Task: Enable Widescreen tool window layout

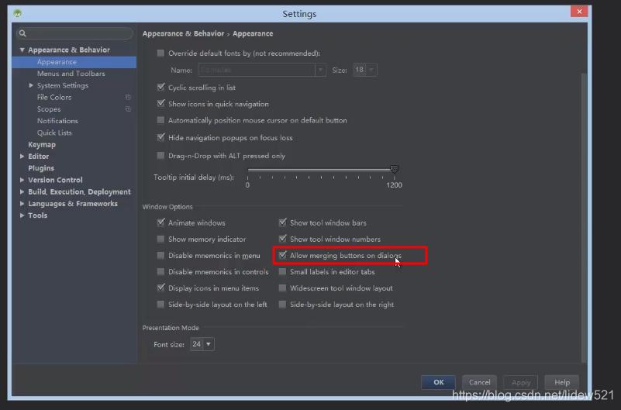Action: [x=282, y=288]
